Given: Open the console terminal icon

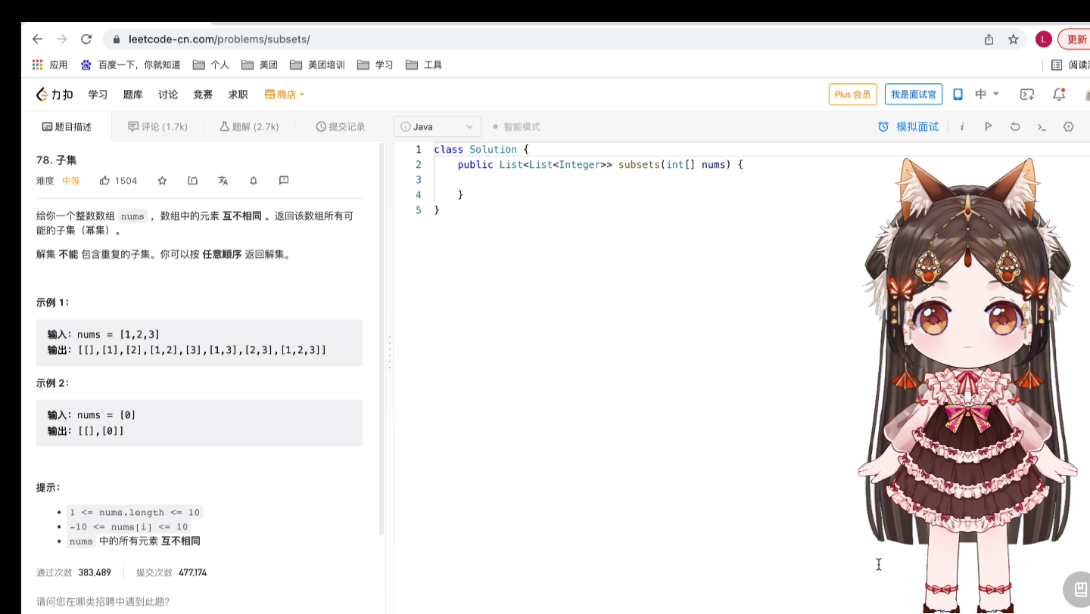Looking at the screenshot, I should pyautogui.click(x=1042, y=127).
